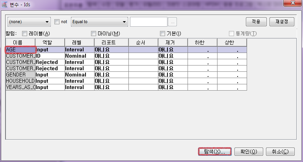Click the 리포트 아니요 cell for GENDER
The width and height of the screenshot is (303, 162).
111,75
